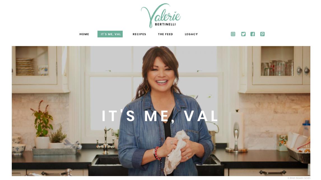The width and height of the screenshot is (321, 180).
Task: Click the Twitter bird icon
Action: 243,34
